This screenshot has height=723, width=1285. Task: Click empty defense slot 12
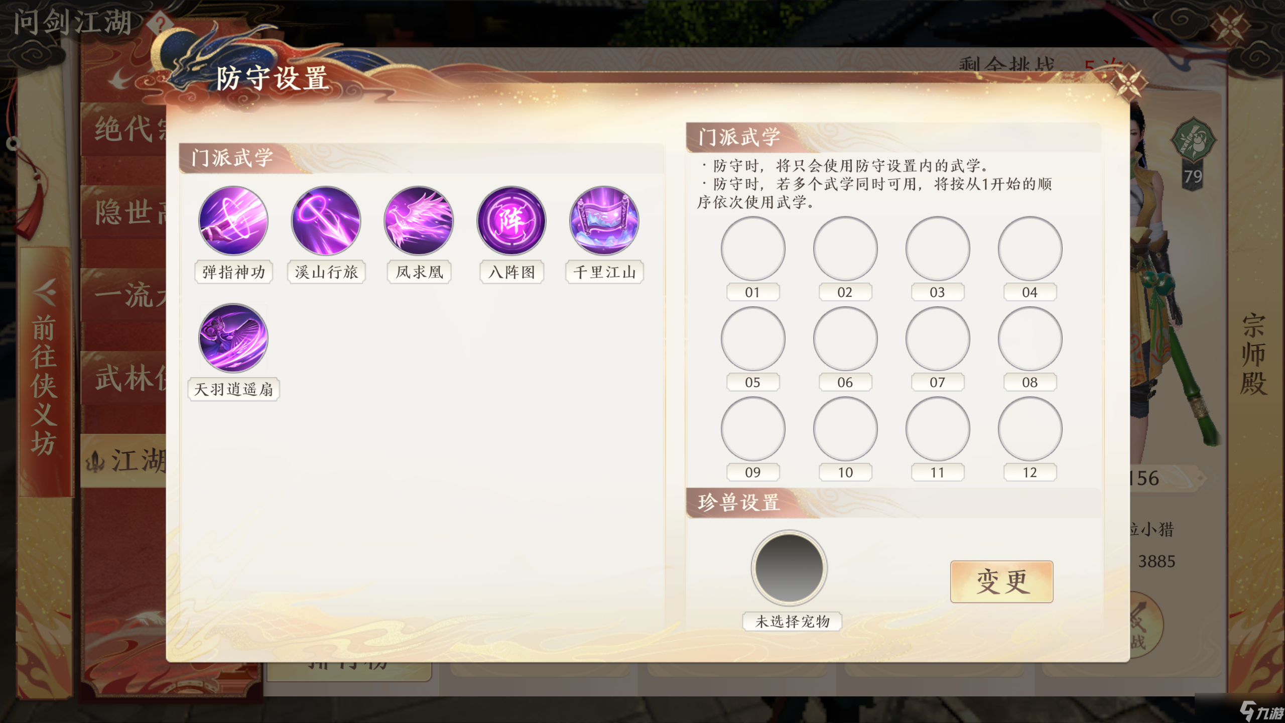[1030, 429]
